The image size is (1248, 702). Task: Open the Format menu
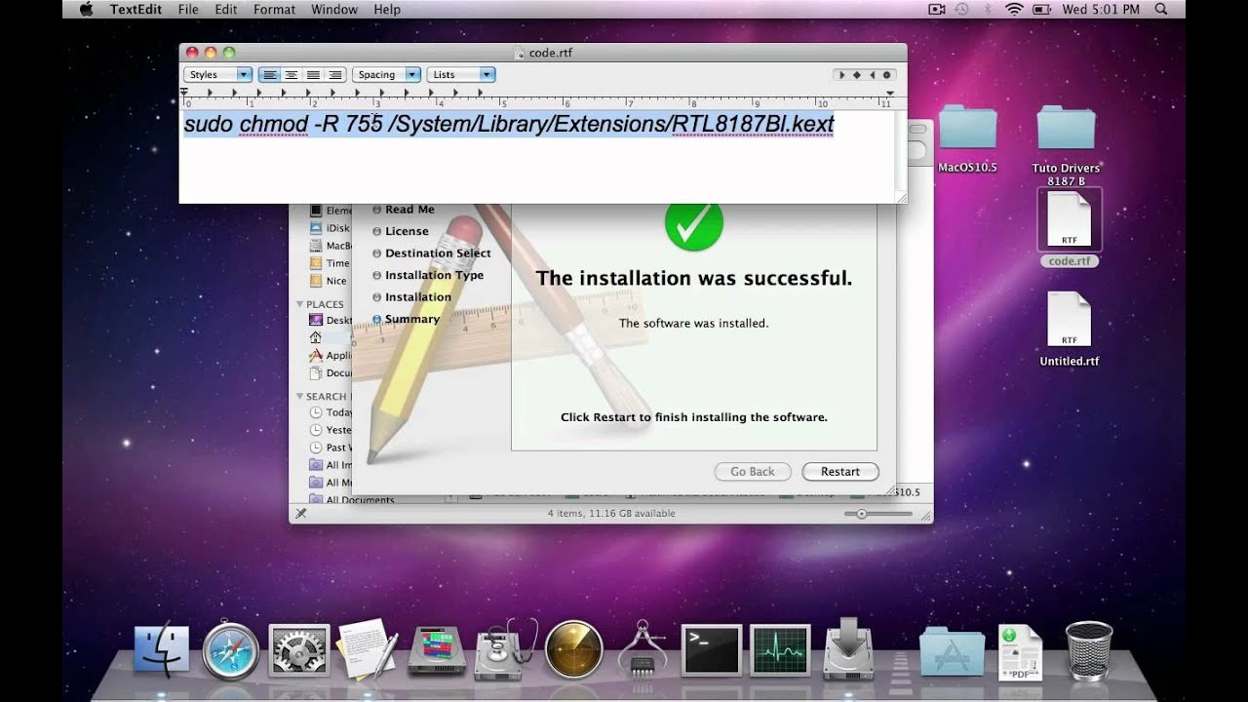coord(274,9)
